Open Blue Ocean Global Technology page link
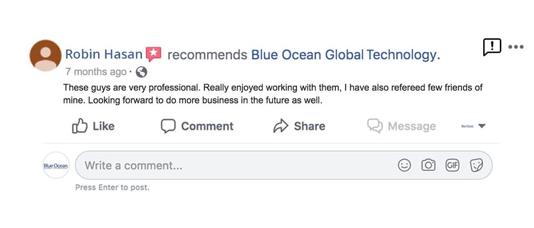 pos(345,54)
